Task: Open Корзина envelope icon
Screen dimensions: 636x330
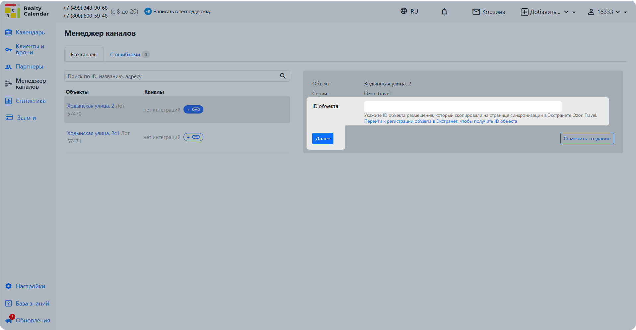Action: coord(476,12)
